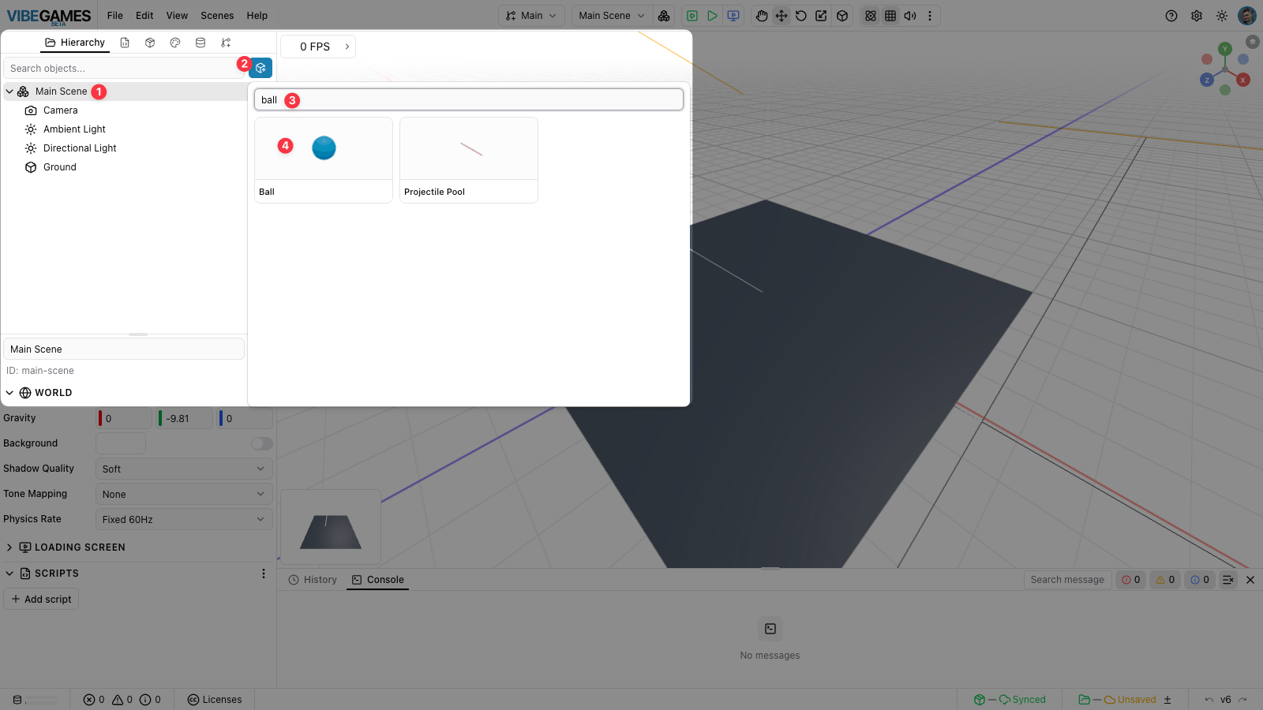Open the View menu

point(177,16)
